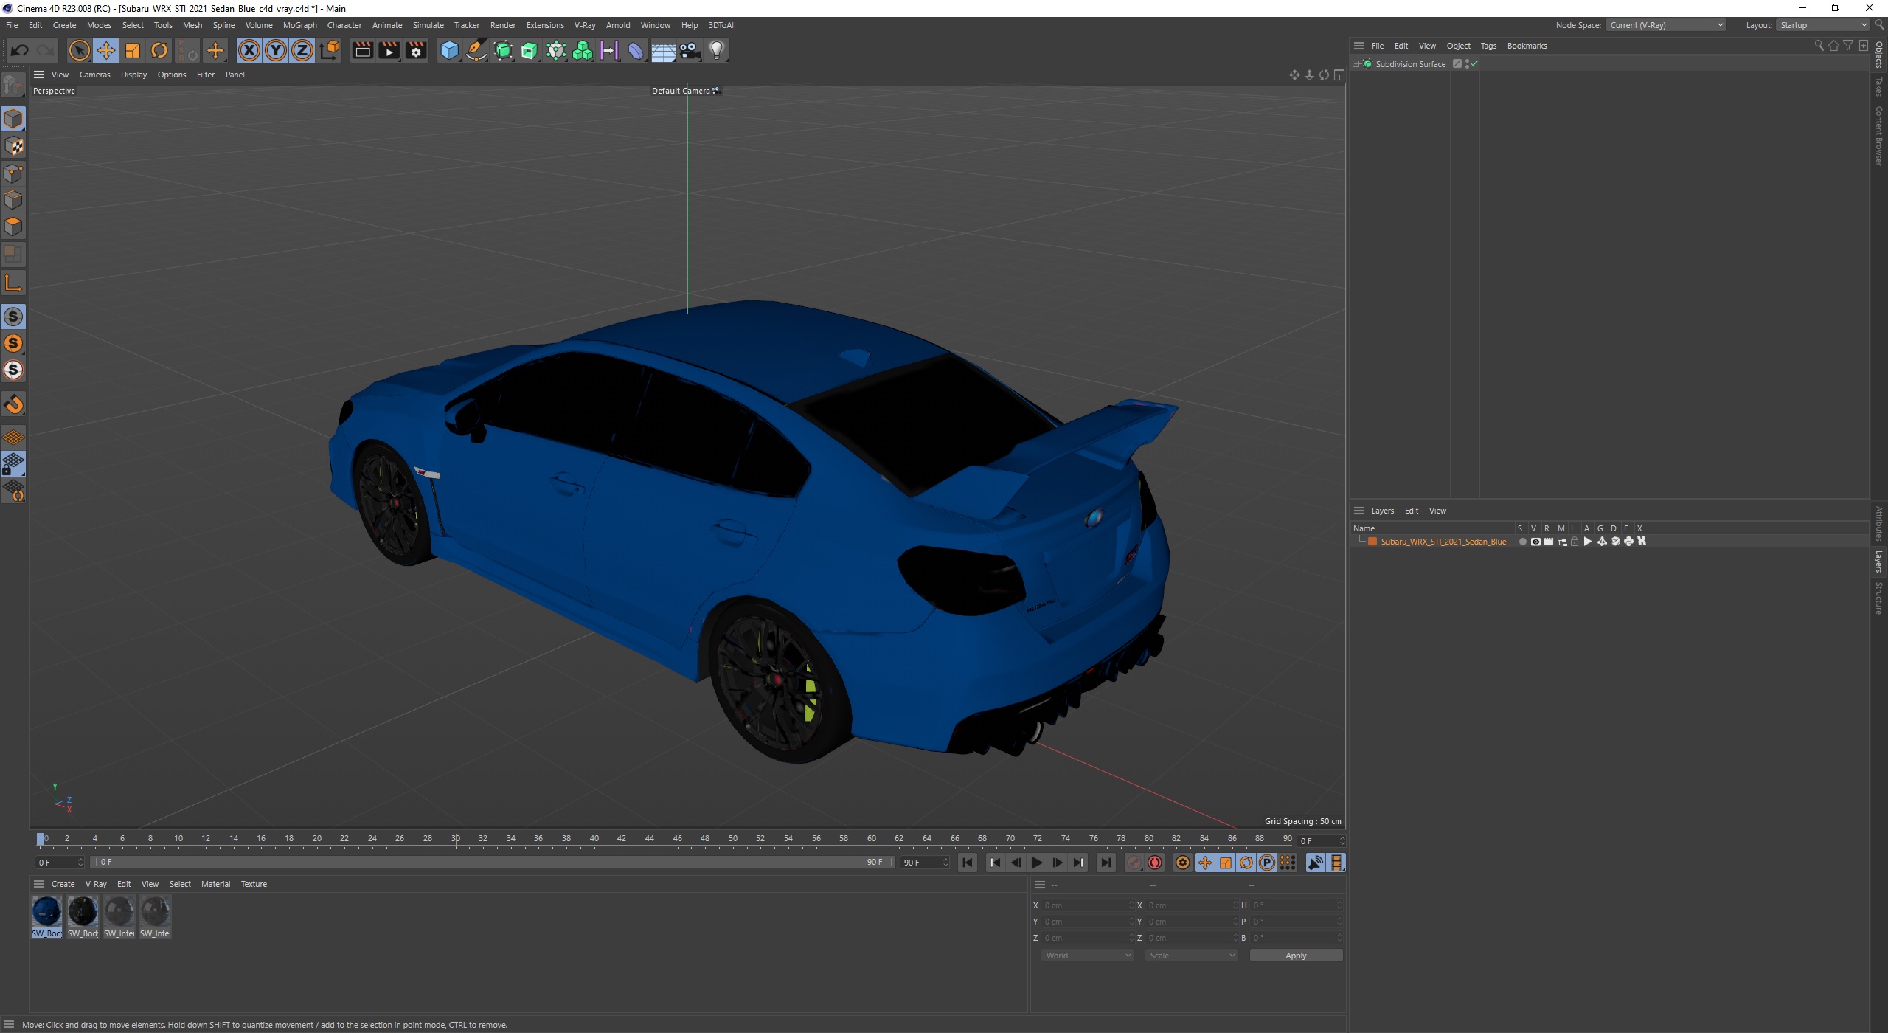The height and width of the screenshot is (1033, 1888).
Task: Add a Floor environment object
Action: [x=663, y=50]
